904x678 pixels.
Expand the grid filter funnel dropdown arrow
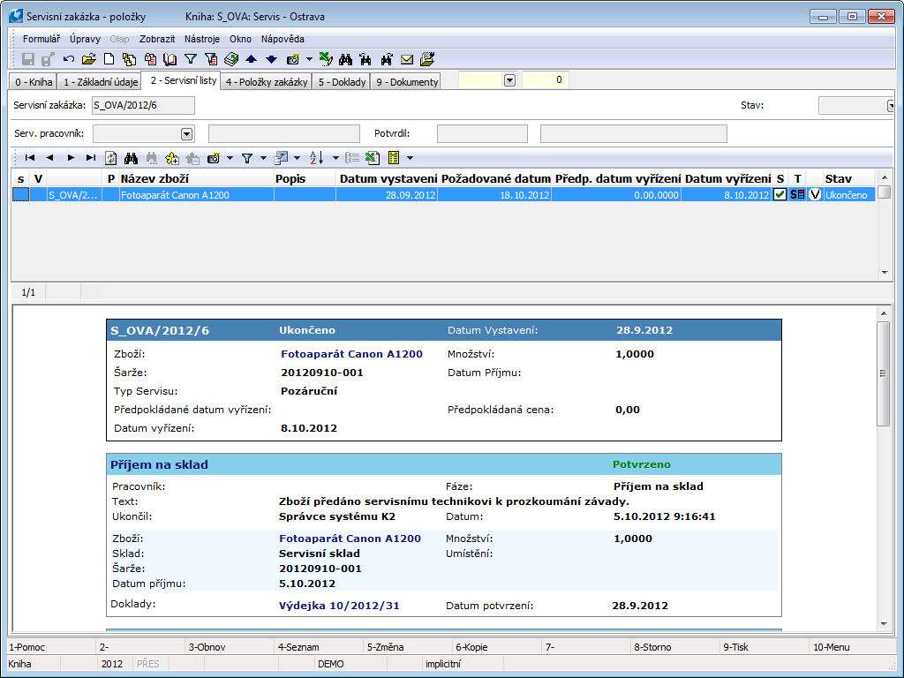click(x=262, y=158)
